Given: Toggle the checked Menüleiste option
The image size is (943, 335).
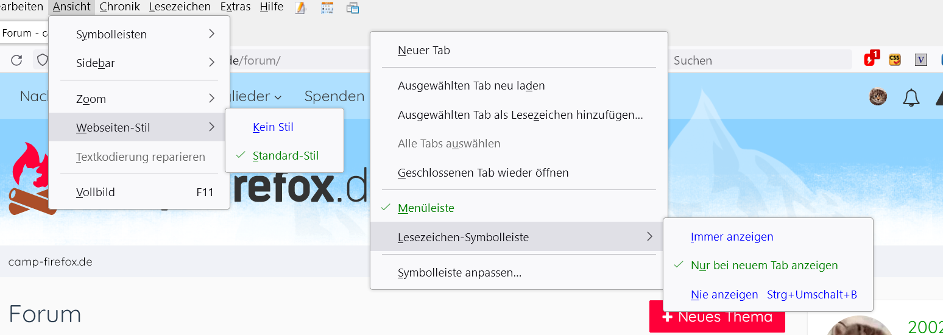Looking at the screenshot, I should pos(426,208).
